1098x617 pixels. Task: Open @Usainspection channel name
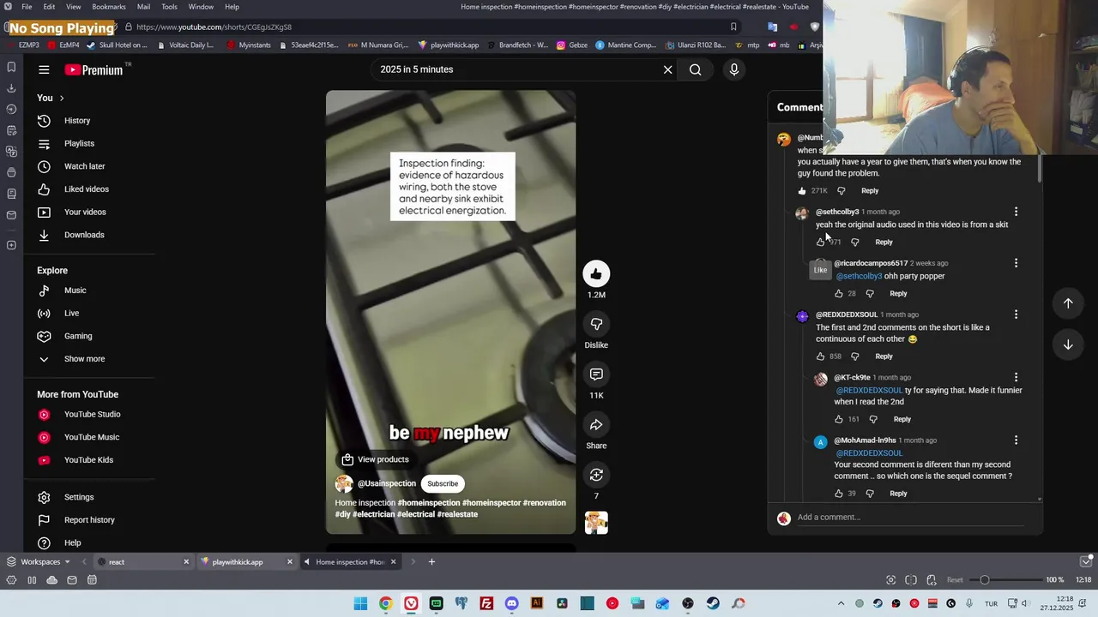(387, 483)
